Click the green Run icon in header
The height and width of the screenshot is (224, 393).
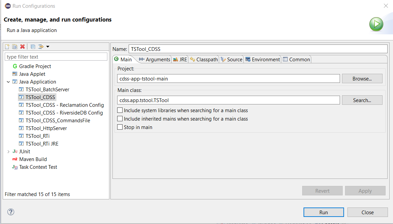(x=376, y=24)
